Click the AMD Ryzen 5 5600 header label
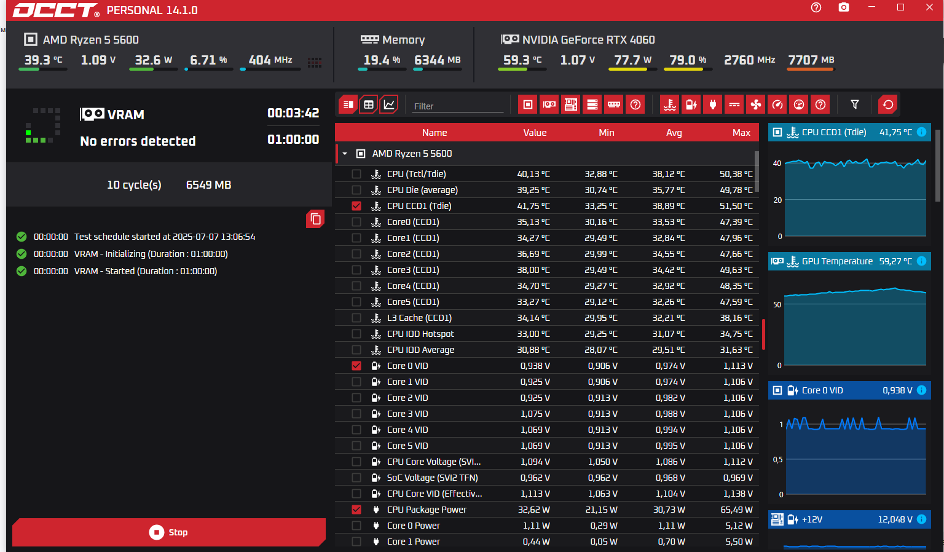Viewport: 944px width, 552px height. click(x=91, y=39)
